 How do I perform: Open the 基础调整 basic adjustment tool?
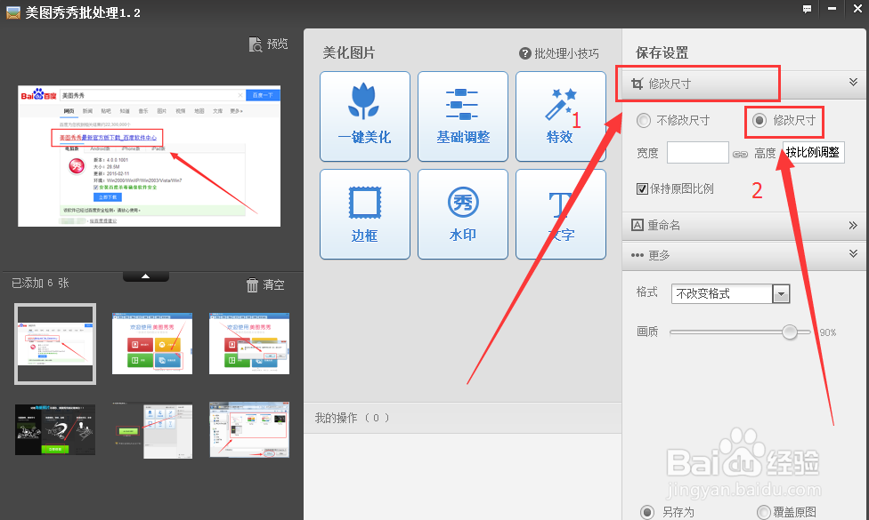click(x=463, y=116)
